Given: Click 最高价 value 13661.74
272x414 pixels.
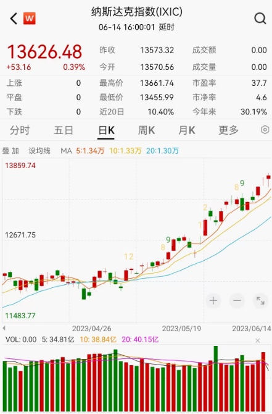Looking at the screenshot, I should point(157,83).
